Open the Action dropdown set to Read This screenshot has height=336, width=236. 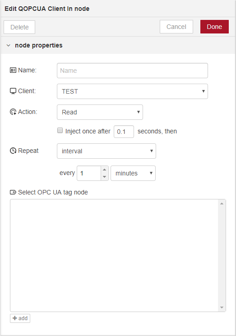[x=100, y=112]
